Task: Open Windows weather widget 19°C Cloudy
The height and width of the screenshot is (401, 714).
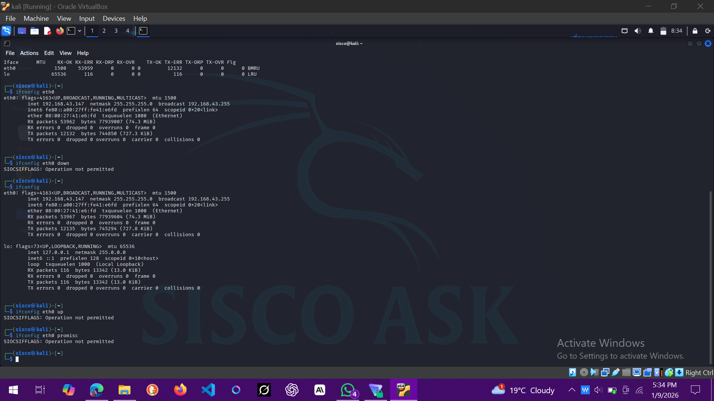Action: coord(523,390)
